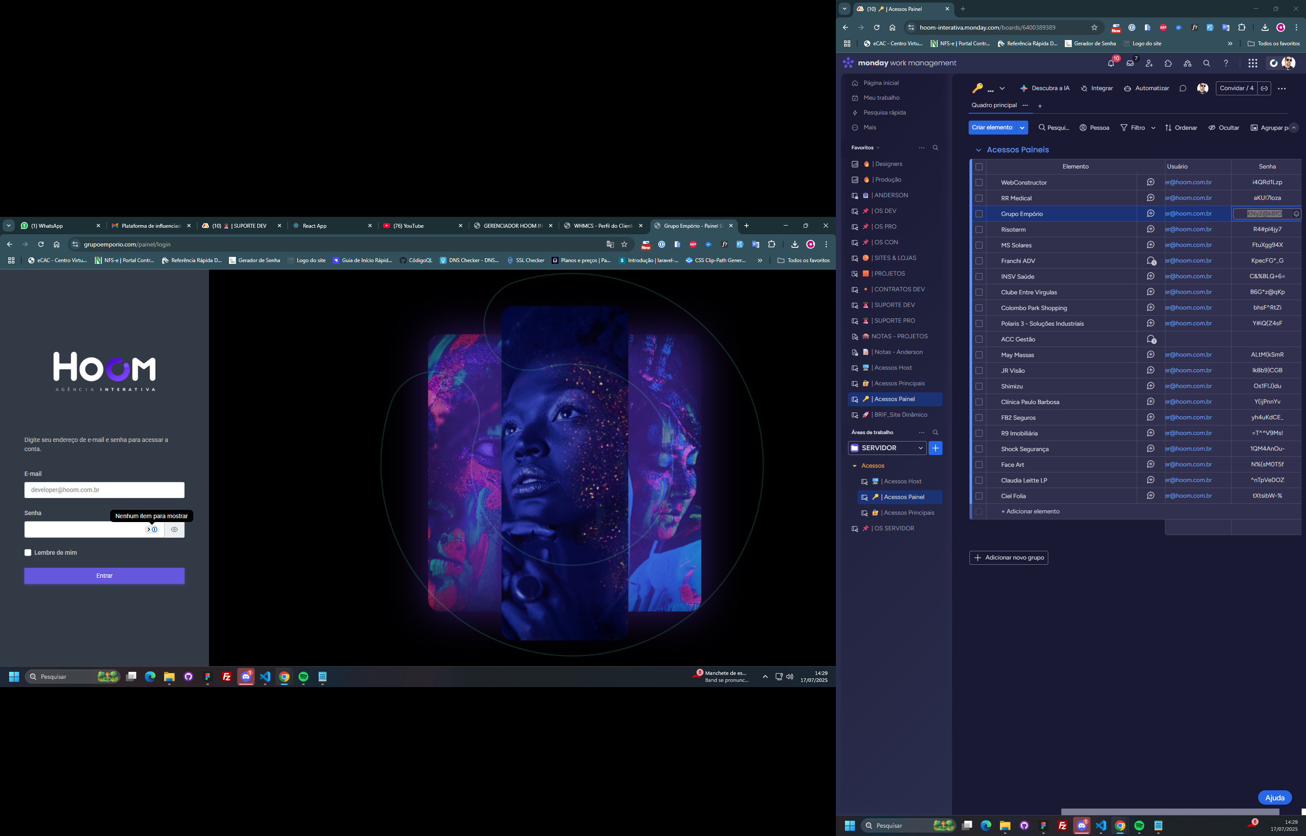This screenshot has width=1306, height=836.
Task: Open the monday inbox tray icon
Action: click(1130, 64)
